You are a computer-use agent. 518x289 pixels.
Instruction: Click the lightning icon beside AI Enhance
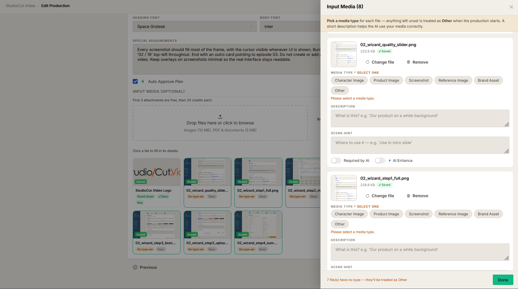click(x=390, y=161)
